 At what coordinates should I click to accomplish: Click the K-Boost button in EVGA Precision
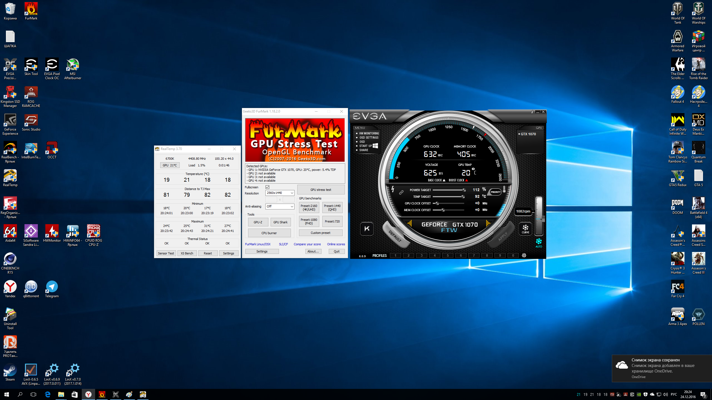[x=367, y=229]
